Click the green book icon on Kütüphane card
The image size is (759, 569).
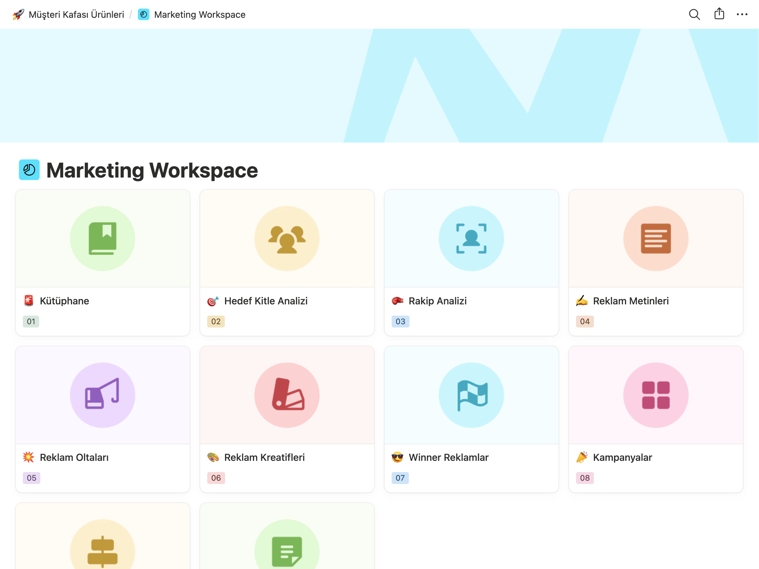pos(103,238)
